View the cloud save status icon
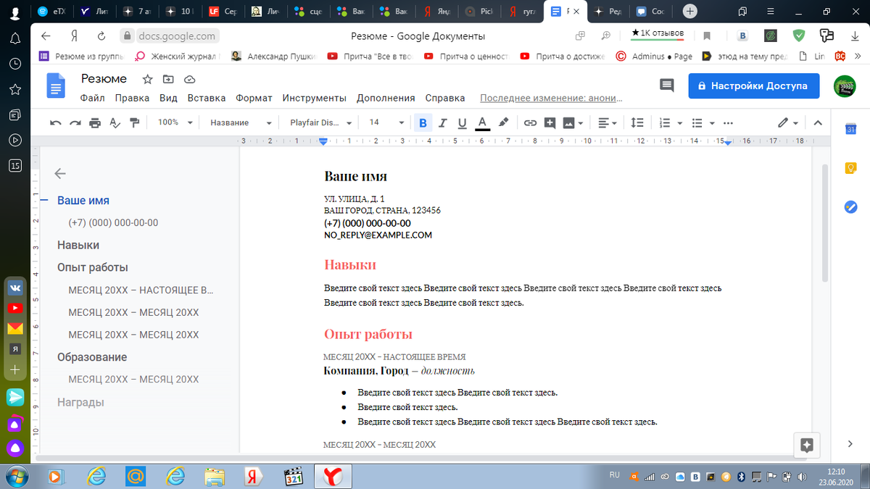The width and height of the screenshot is (870, 489). pyautogui.click(x=189, y=79)
